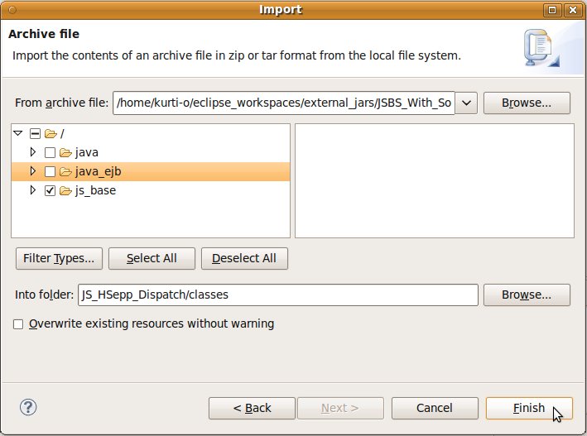Image resolution: width=587 pixels, height=436 pixels.
Task: Click the js_base folder icon
Action: tap(65, 190)
